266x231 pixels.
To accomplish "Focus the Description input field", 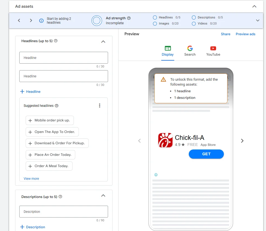I will click(x=64, y=211).
